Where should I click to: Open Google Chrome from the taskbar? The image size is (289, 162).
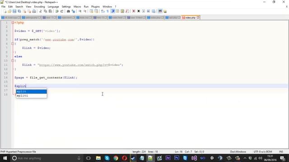[116, 158]
